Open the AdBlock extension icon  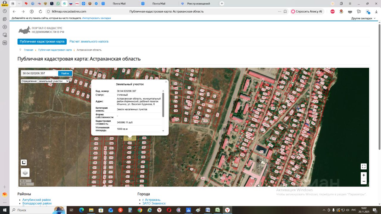click(x=332, y=12)
